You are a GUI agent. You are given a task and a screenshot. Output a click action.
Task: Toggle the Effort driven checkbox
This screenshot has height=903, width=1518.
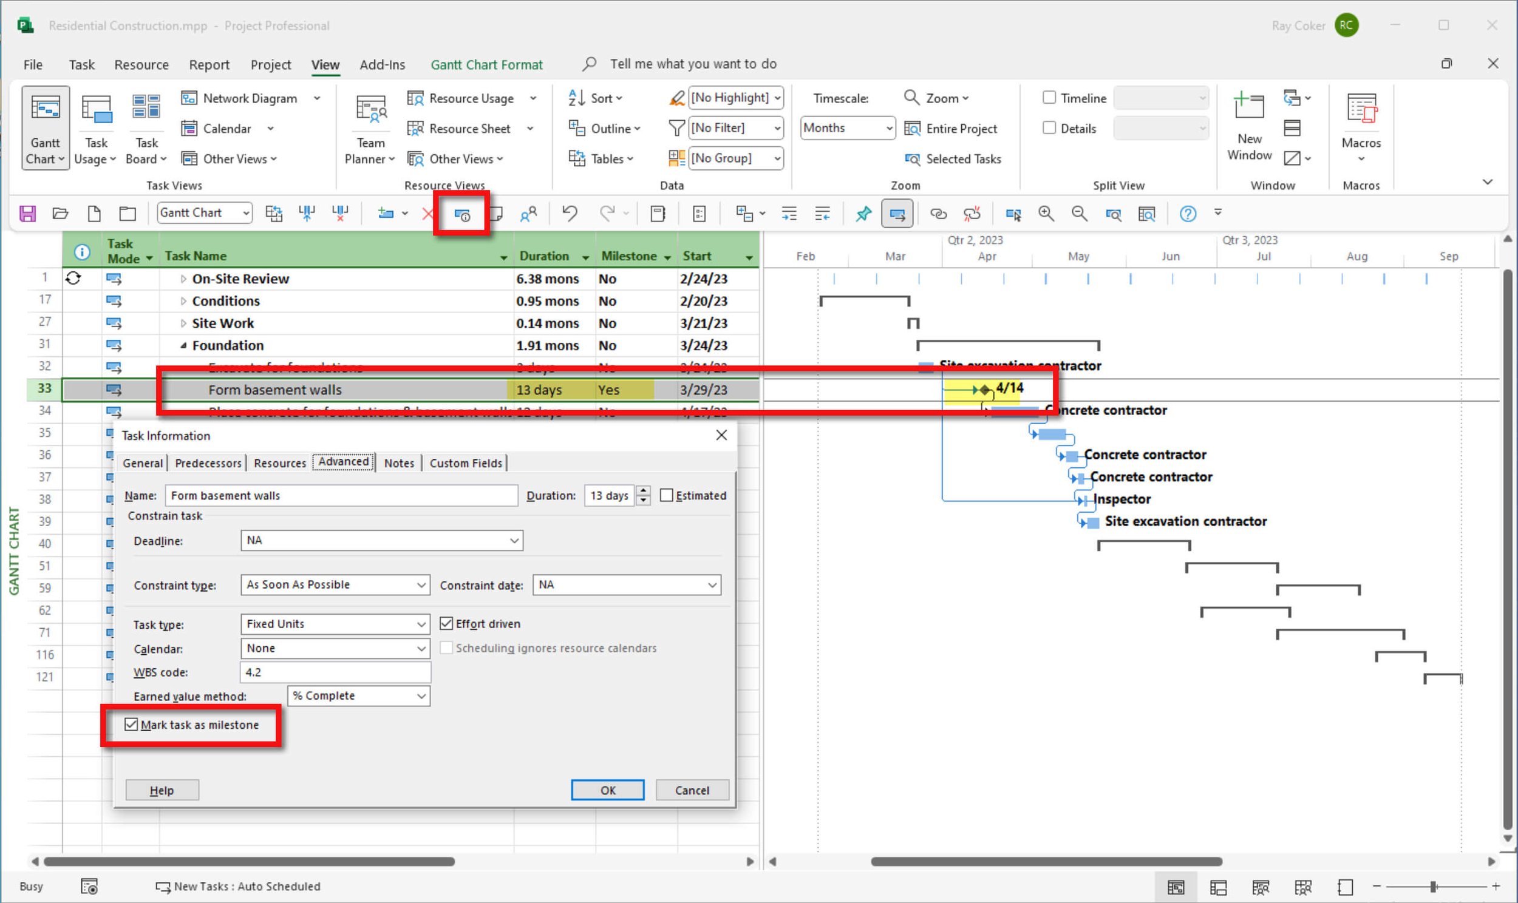coord(446,623)
